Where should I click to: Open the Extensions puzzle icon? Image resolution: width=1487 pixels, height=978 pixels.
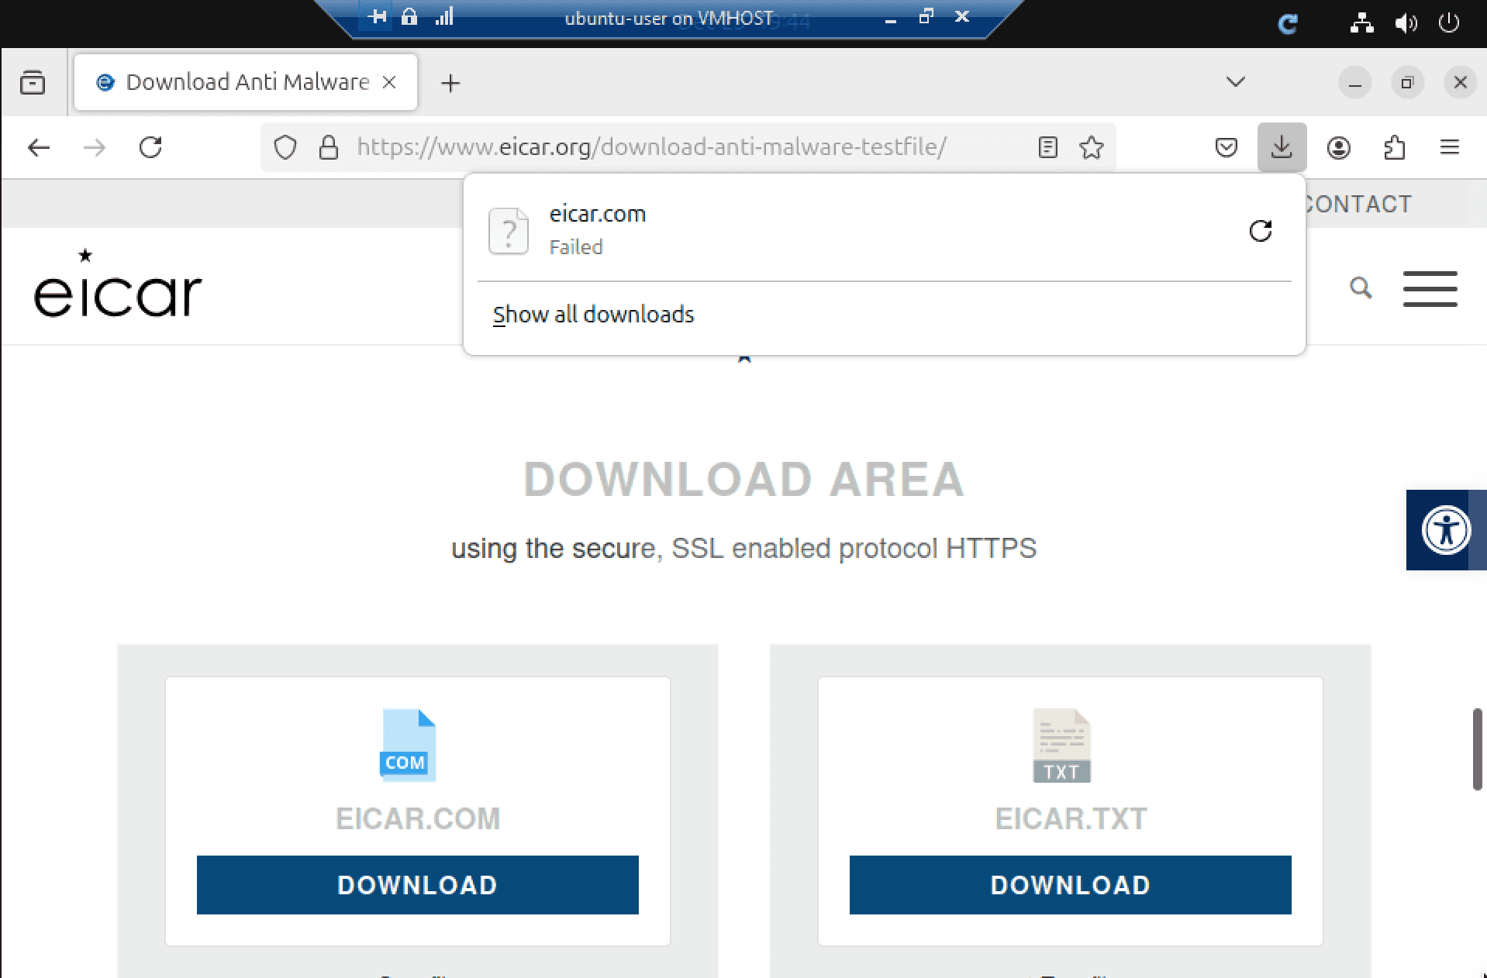(x=1395, y=147)
